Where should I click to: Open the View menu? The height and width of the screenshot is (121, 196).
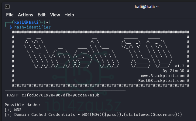coord(55,15)
